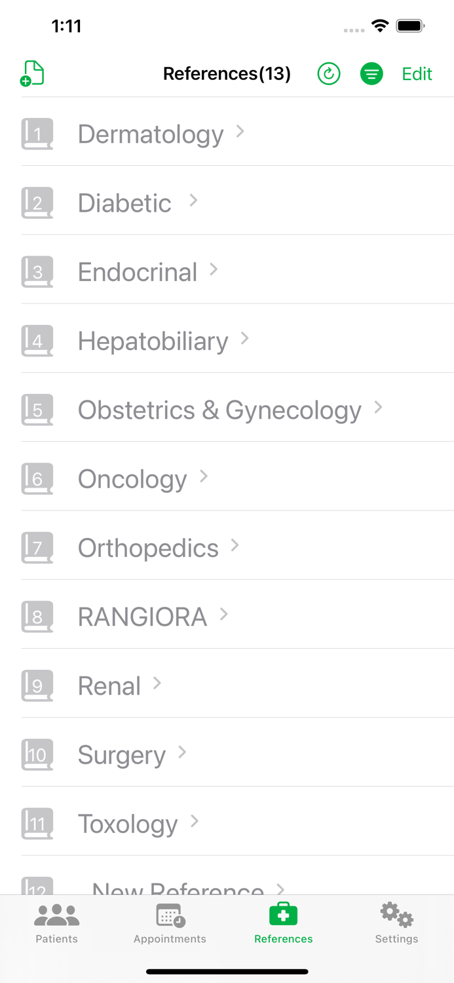The image size is (454, 983).
Task: Tap the add new reference document icon
Action: point(32,73)
